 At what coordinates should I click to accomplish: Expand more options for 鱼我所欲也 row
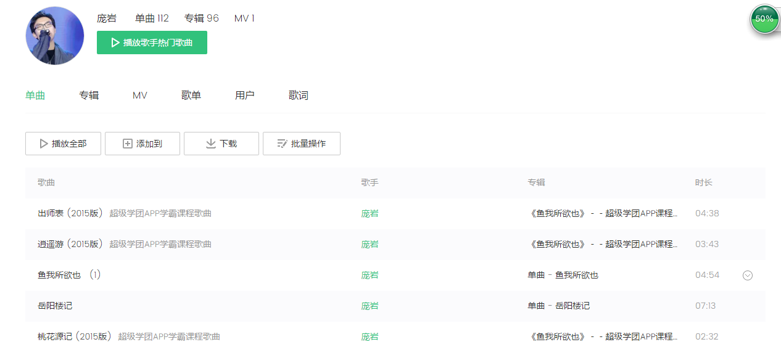[748, 275]
